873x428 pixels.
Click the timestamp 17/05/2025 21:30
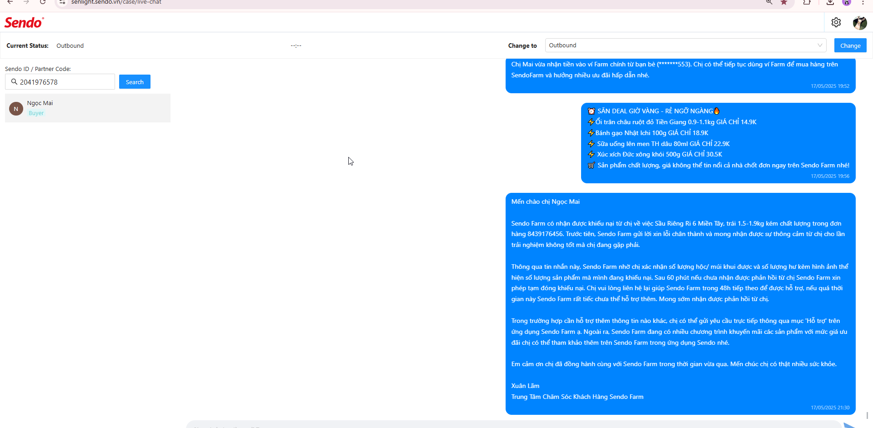pyautogui.click(x=830, y=408)
